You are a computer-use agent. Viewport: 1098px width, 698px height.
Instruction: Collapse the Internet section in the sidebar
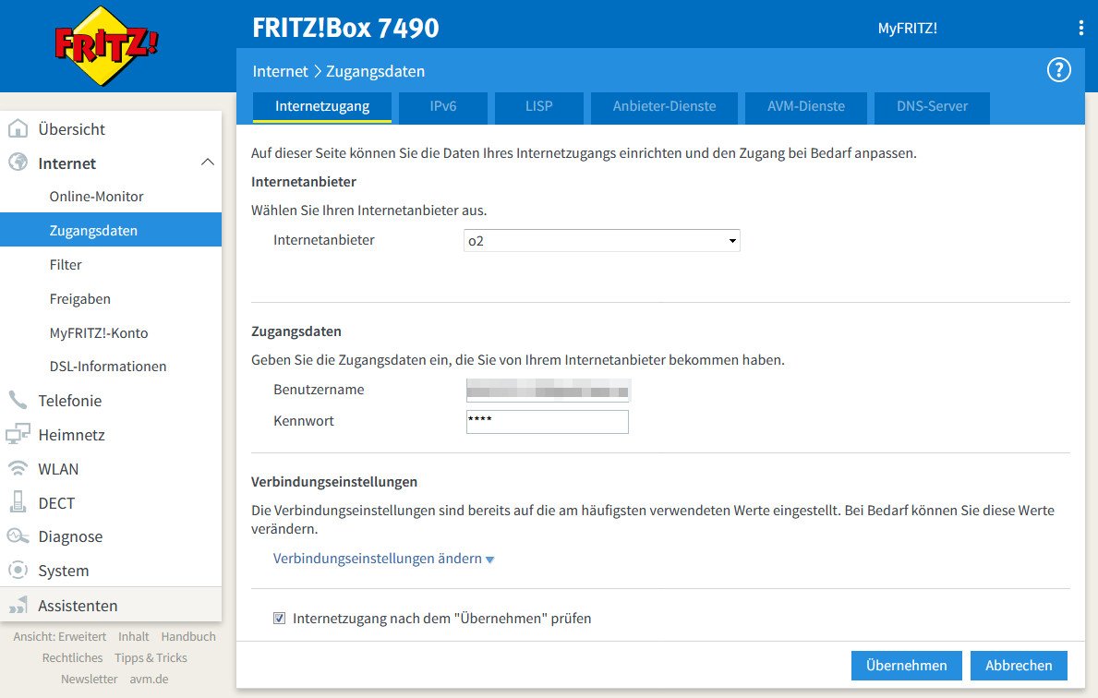pyautogui.click(x=208, y=163)
